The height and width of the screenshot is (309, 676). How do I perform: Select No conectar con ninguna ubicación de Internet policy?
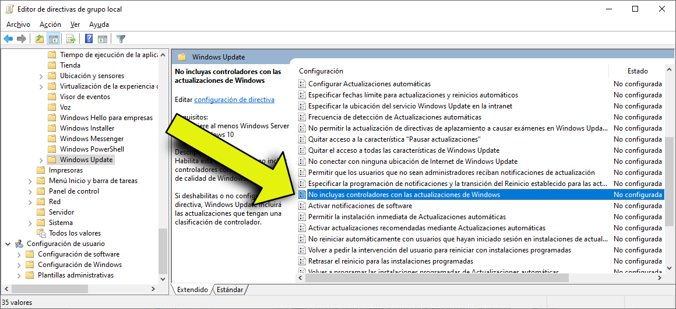pos(413,161)
